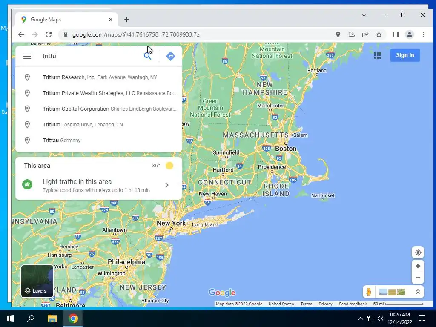Open Windows taskbar search
The height and width of the screenshot is (327, 436).
(x=31, y=318)
